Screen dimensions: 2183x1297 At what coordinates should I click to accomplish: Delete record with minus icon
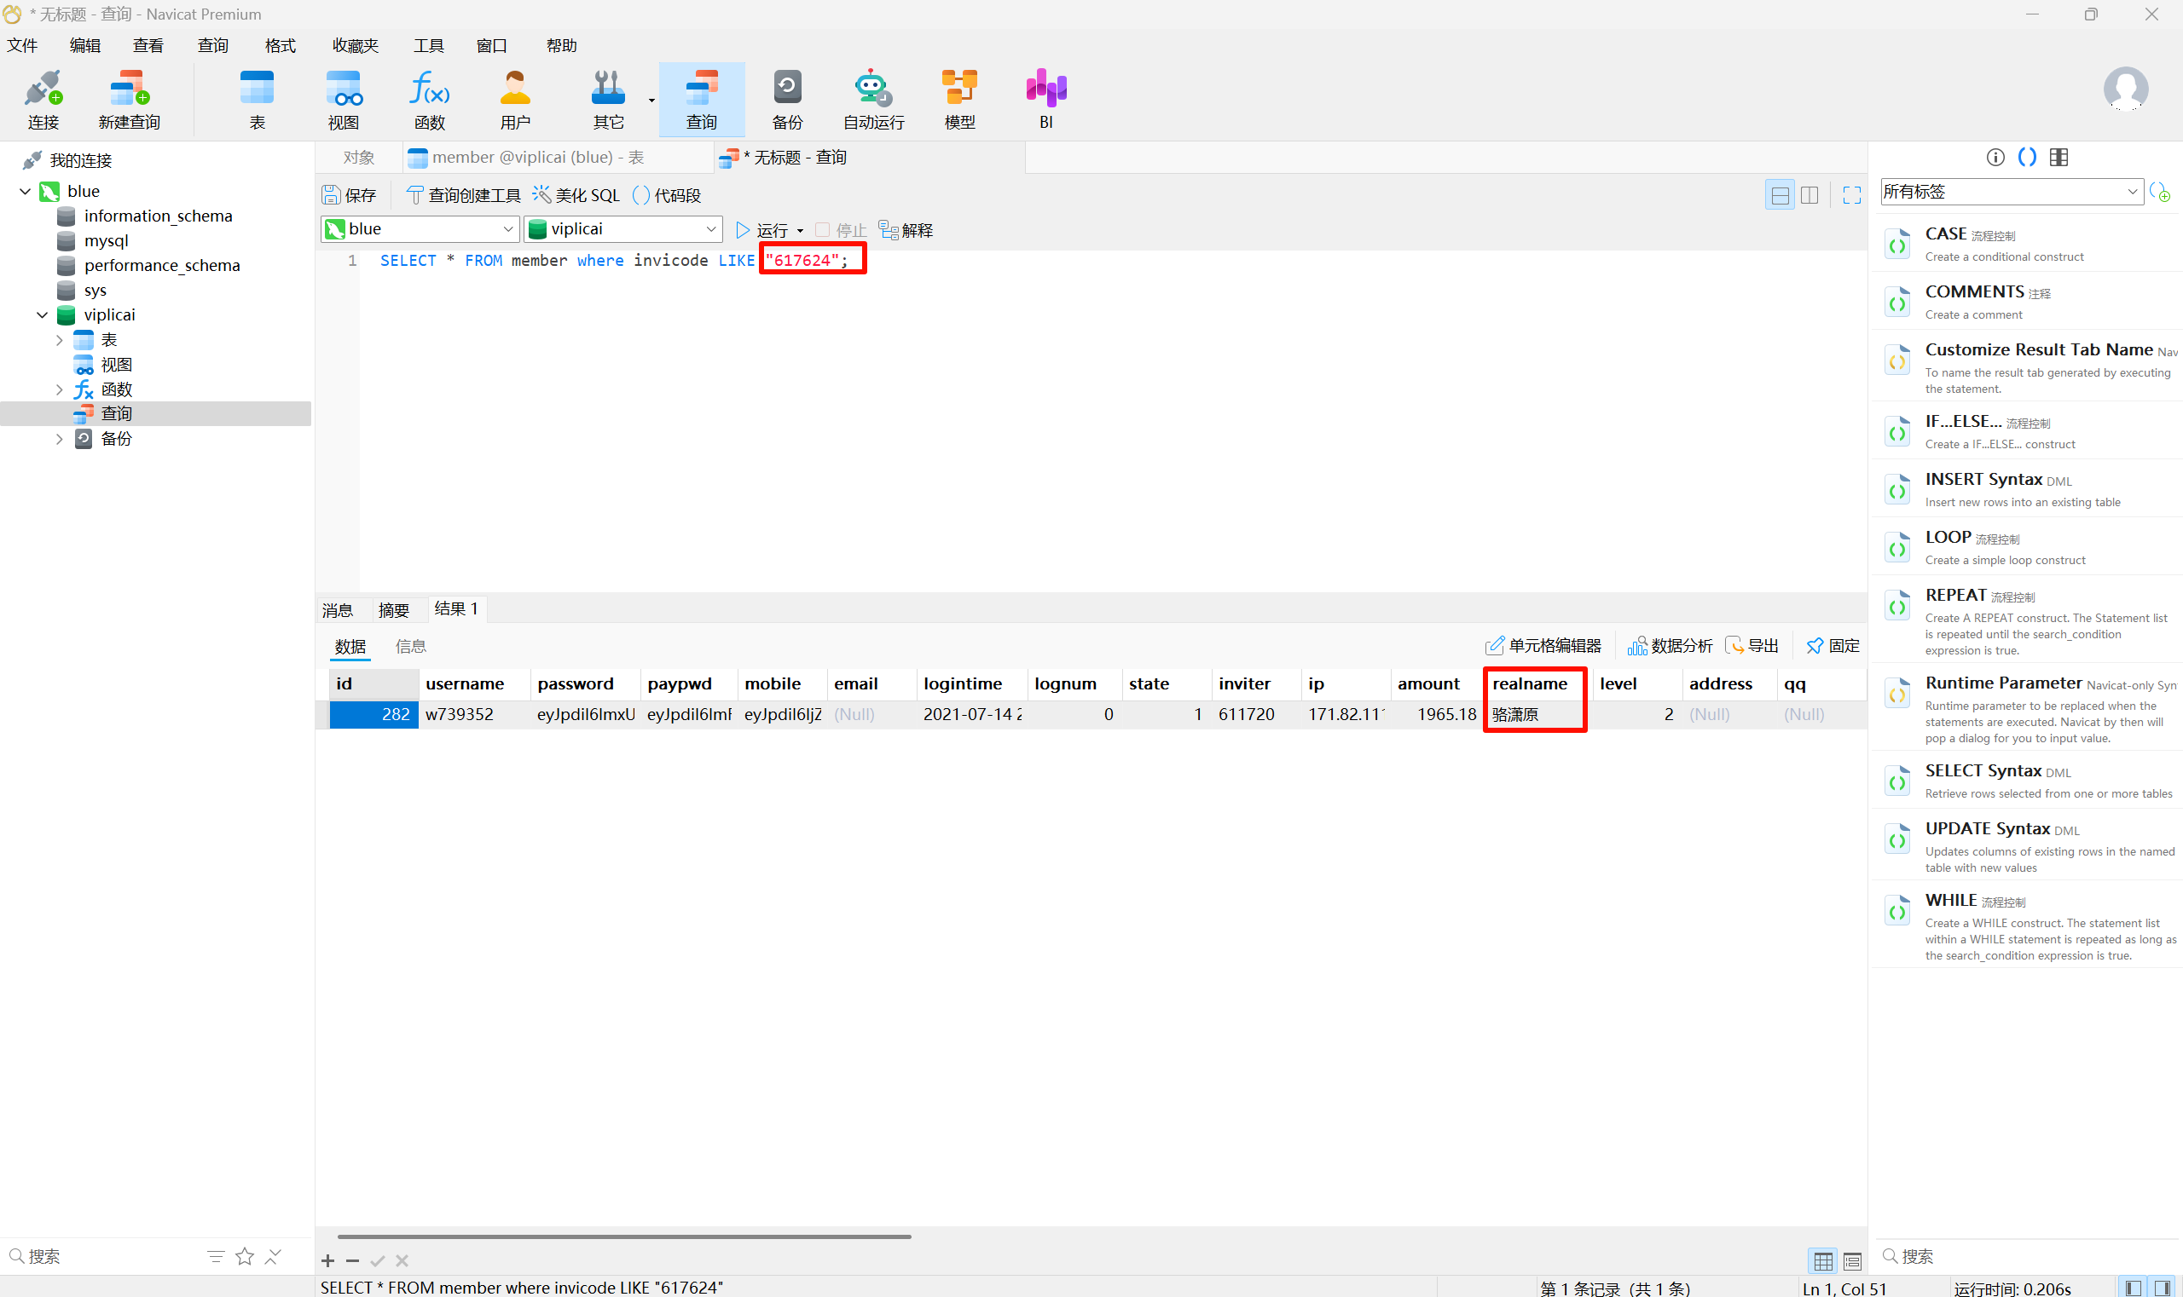coord(352,1260)
